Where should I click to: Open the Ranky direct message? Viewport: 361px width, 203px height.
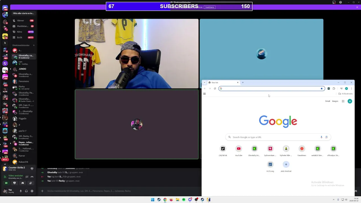click(23, 88)
